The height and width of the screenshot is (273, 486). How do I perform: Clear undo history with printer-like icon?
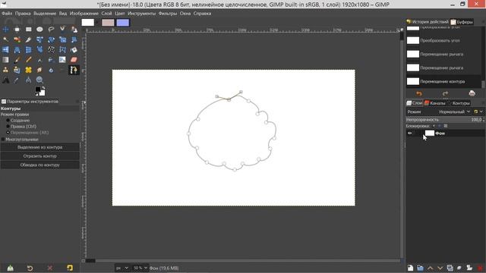472,93
